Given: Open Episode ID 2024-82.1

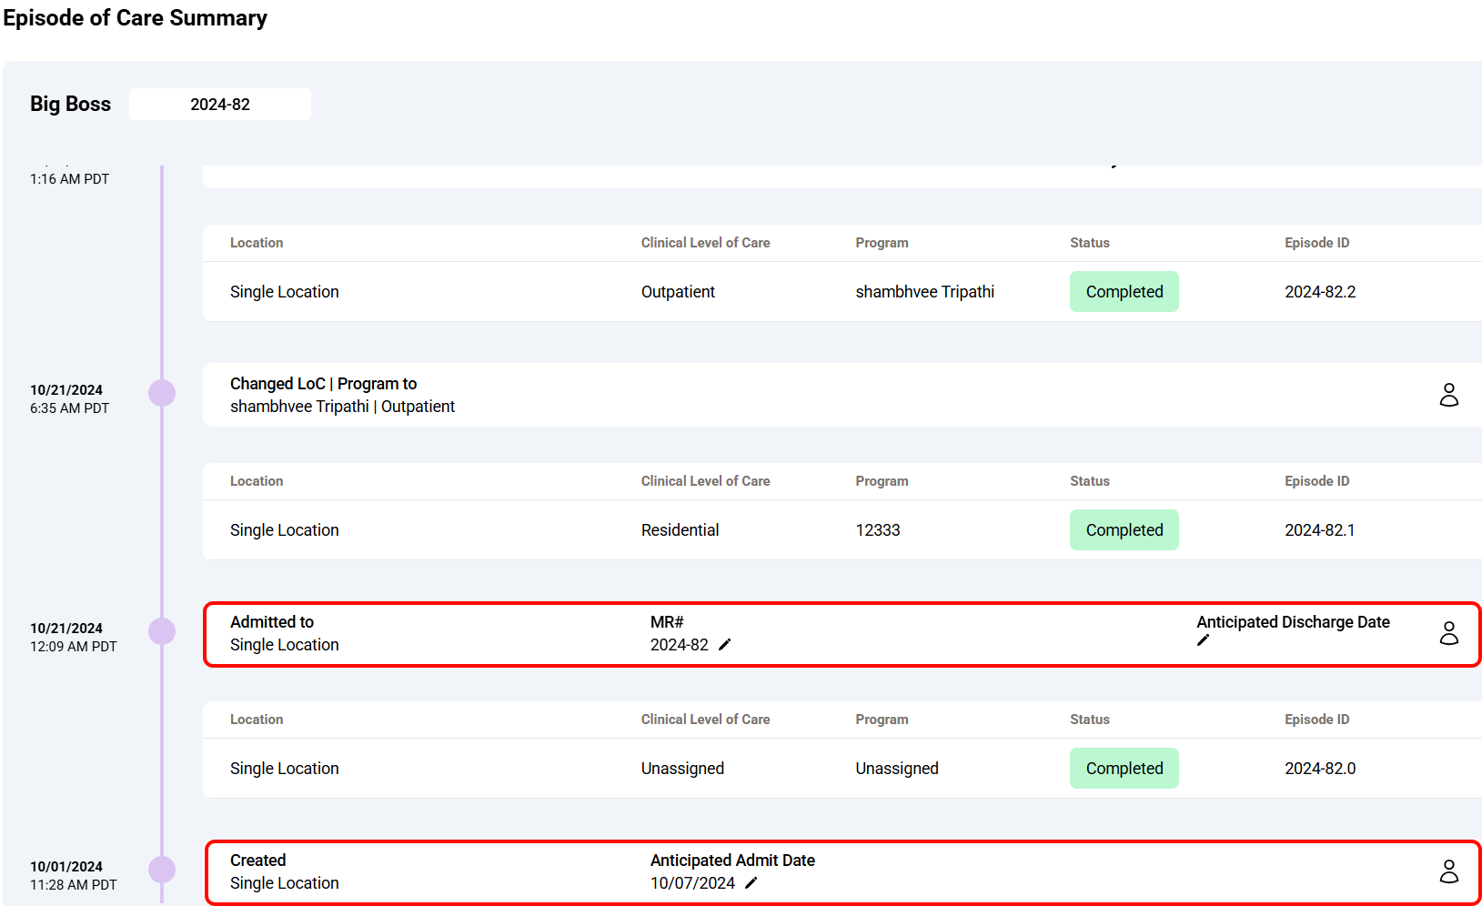Looking at the screenshot, I should (1319, 530).
